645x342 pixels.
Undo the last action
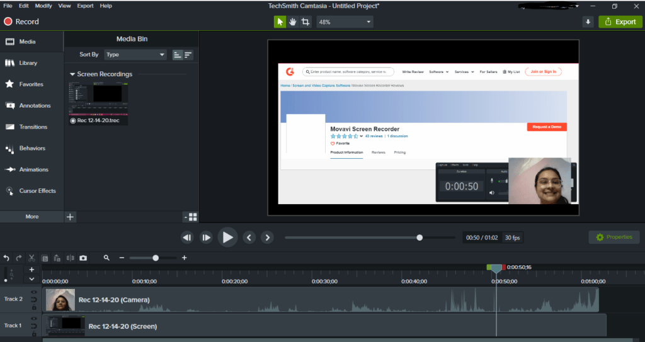pos(6,258)
